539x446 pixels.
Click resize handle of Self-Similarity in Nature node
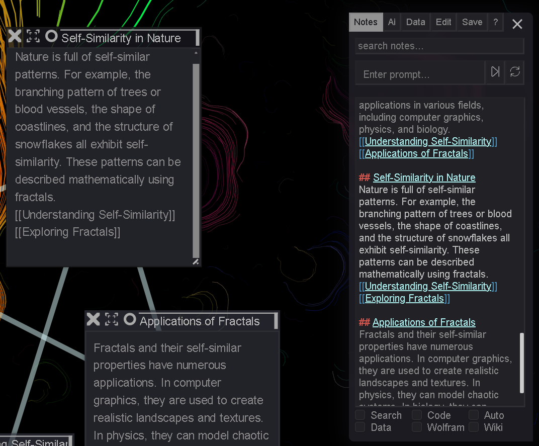[x=196, y=261]
